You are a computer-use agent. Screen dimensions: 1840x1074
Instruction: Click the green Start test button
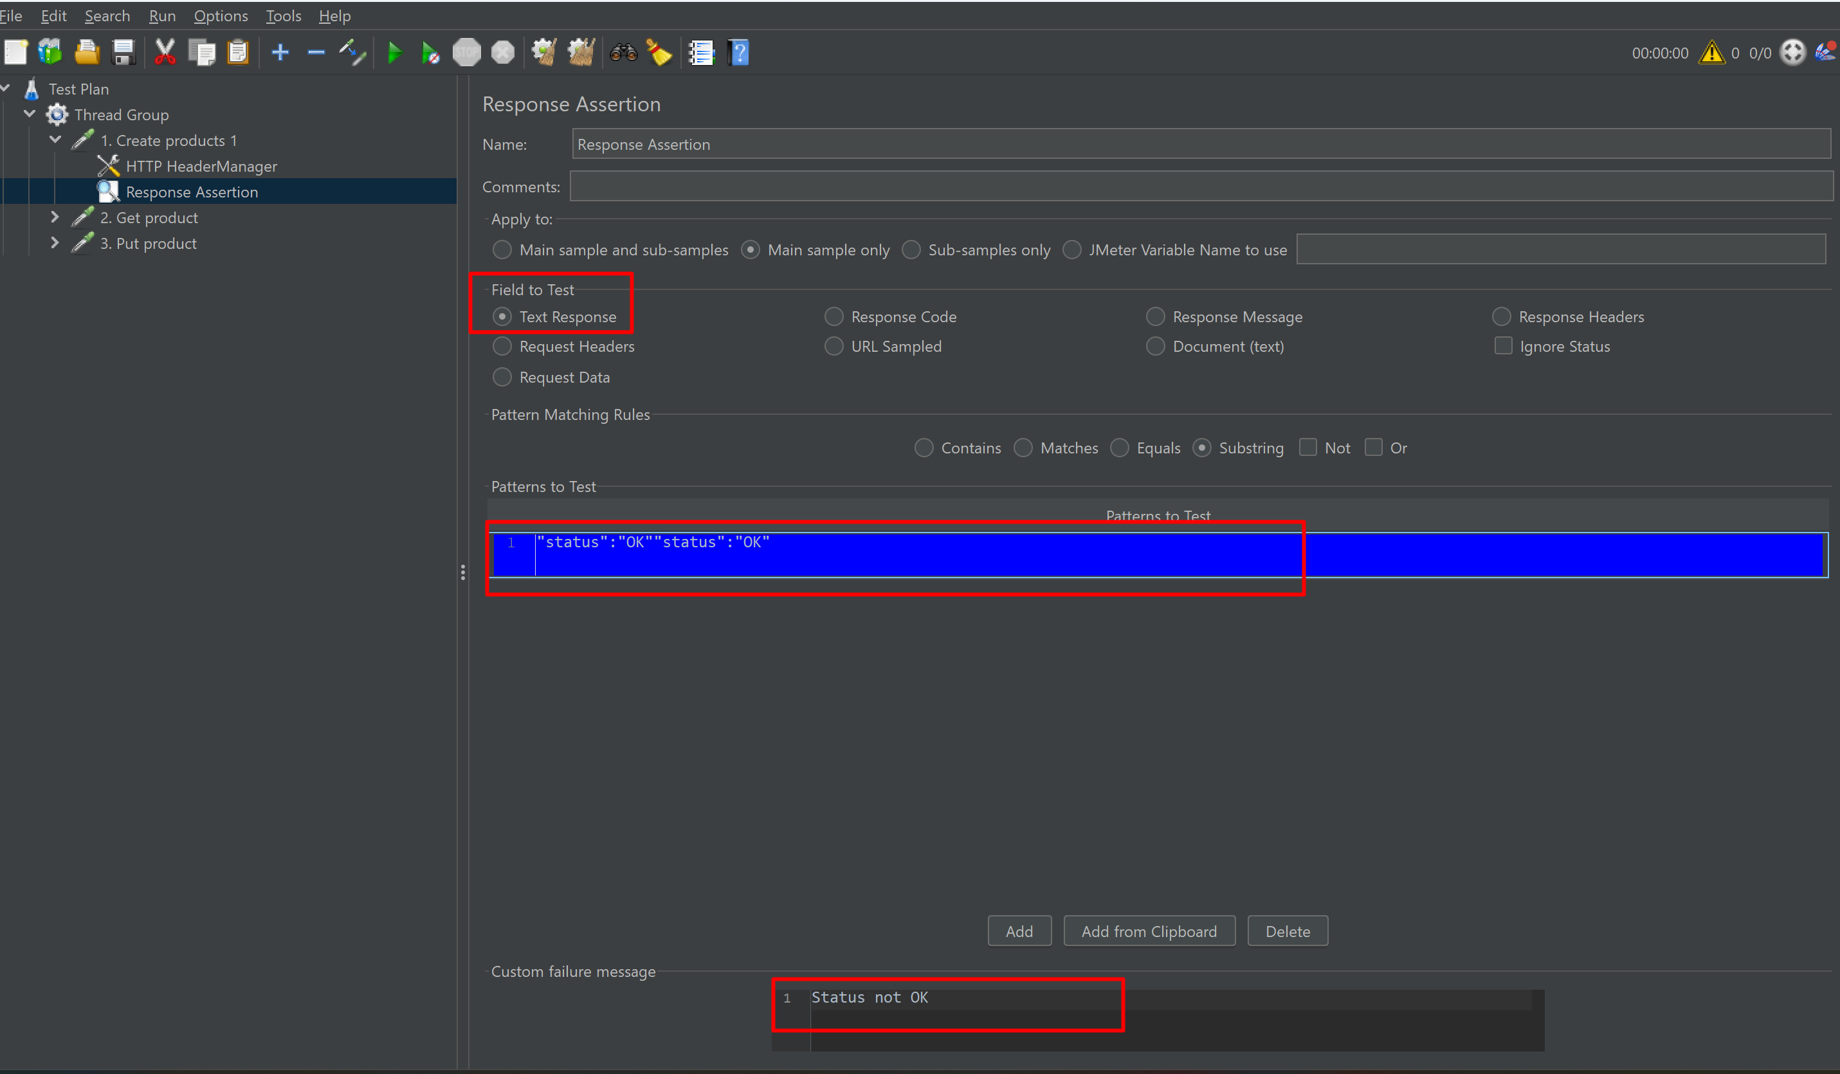pyautogui.click(x=394, y=53)
